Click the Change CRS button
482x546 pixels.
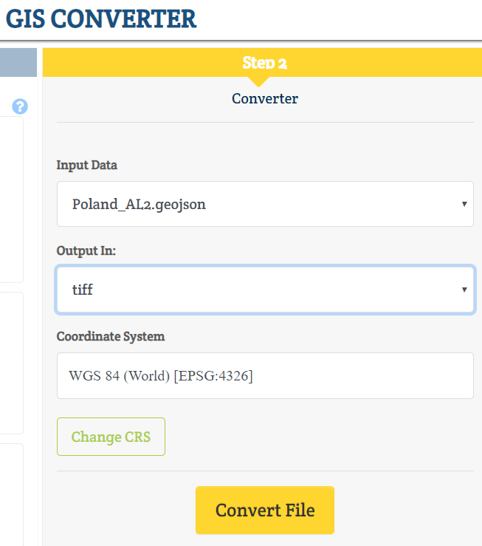[111, 437]
